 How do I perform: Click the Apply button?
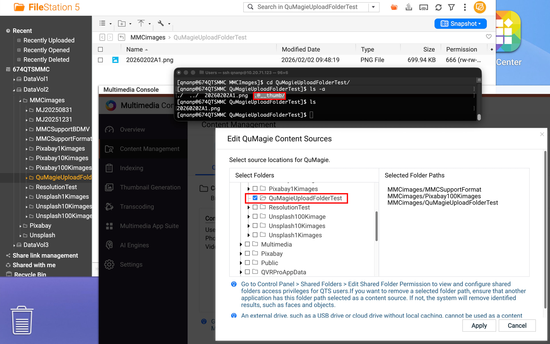point(479,325)
